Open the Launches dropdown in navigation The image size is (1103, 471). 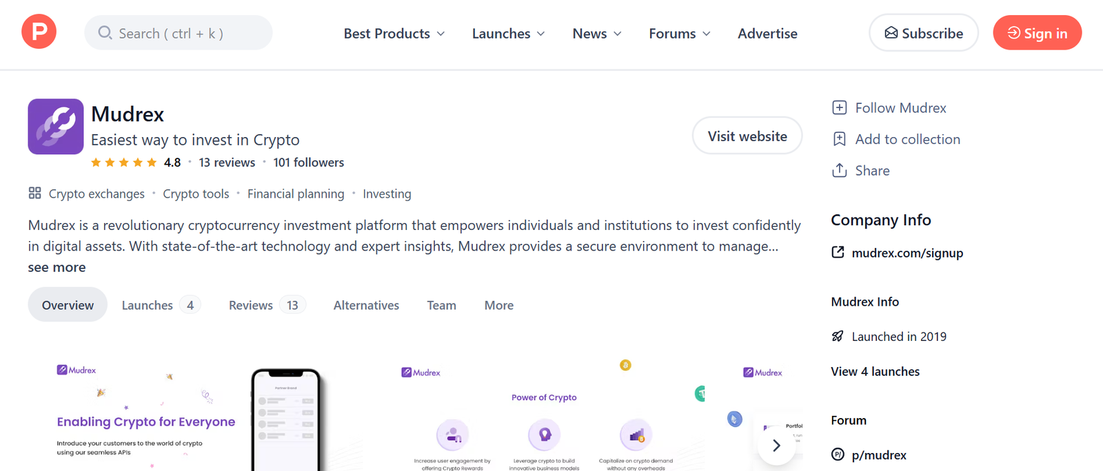508,33
